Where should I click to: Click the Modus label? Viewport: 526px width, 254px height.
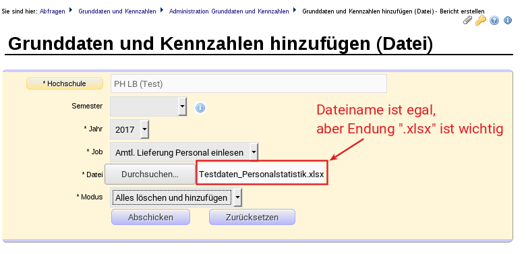tap(90, 197)
